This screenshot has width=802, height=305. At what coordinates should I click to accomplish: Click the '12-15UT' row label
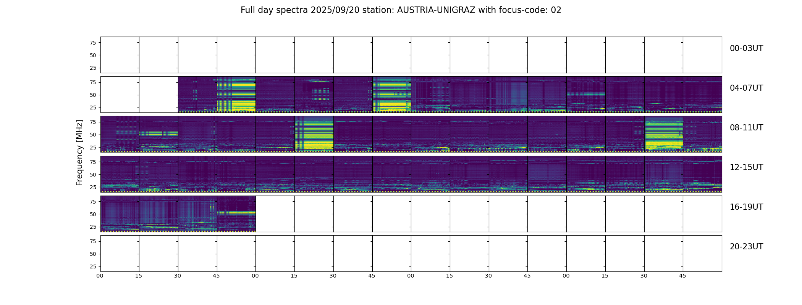[746, 167]
